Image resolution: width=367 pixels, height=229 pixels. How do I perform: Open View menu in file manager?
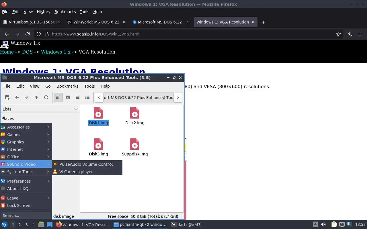click(x=34, y=86)
